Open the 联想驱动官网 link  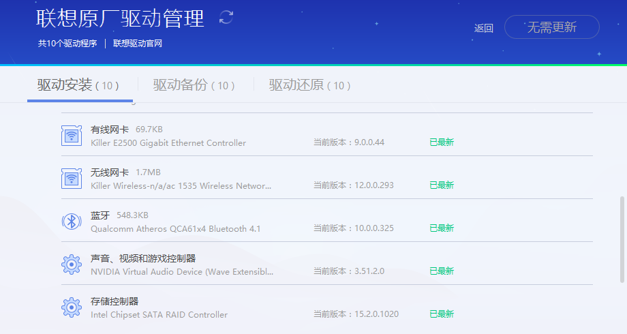click(x=138, y=43)
